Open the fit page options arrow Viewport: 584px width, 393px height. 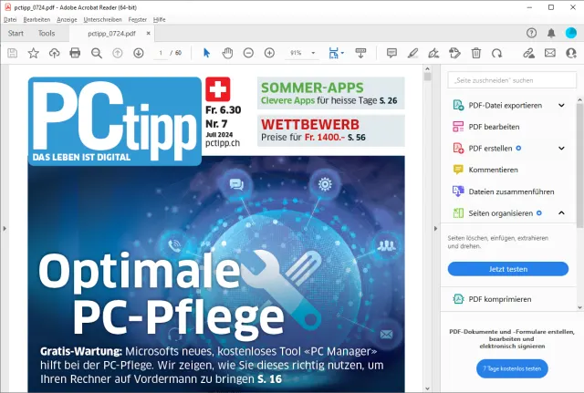point(342,53)
